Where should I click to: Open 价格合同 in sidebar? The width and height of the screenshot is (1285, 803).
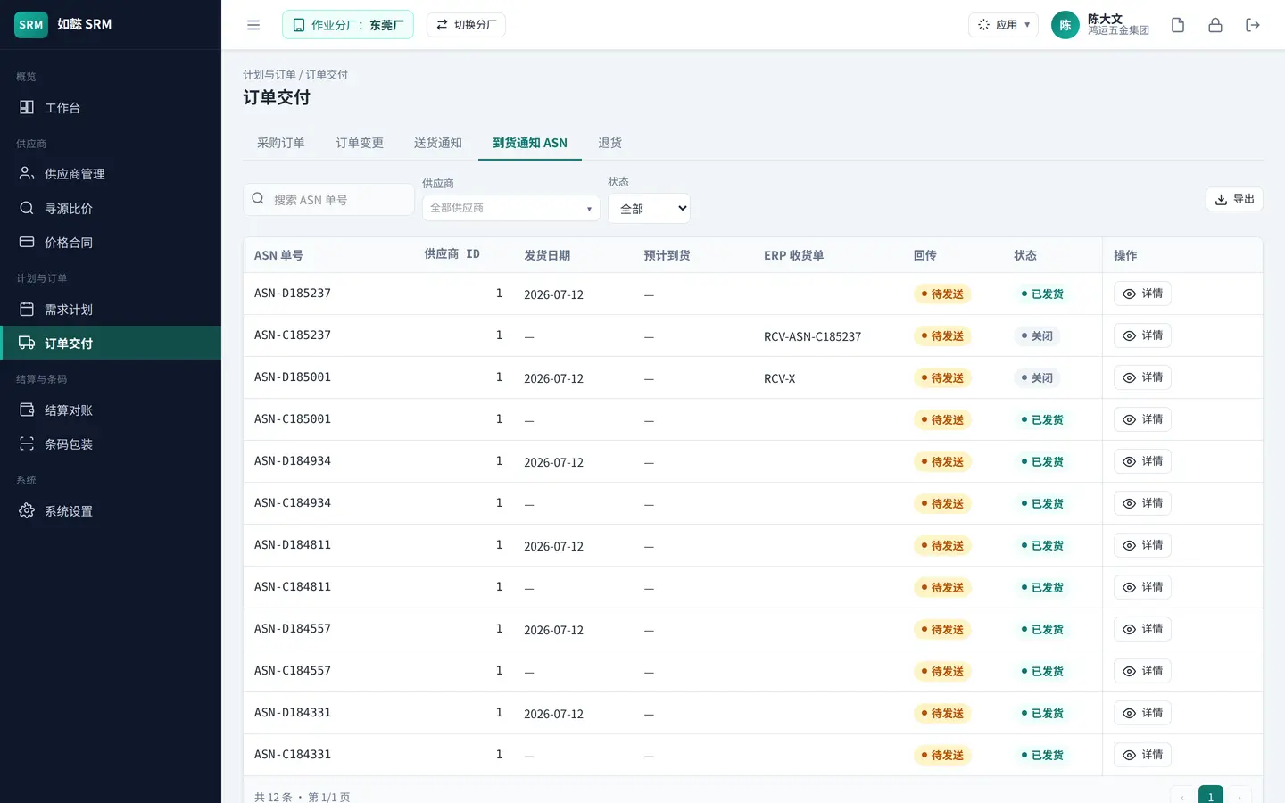(x=111, y=243)
